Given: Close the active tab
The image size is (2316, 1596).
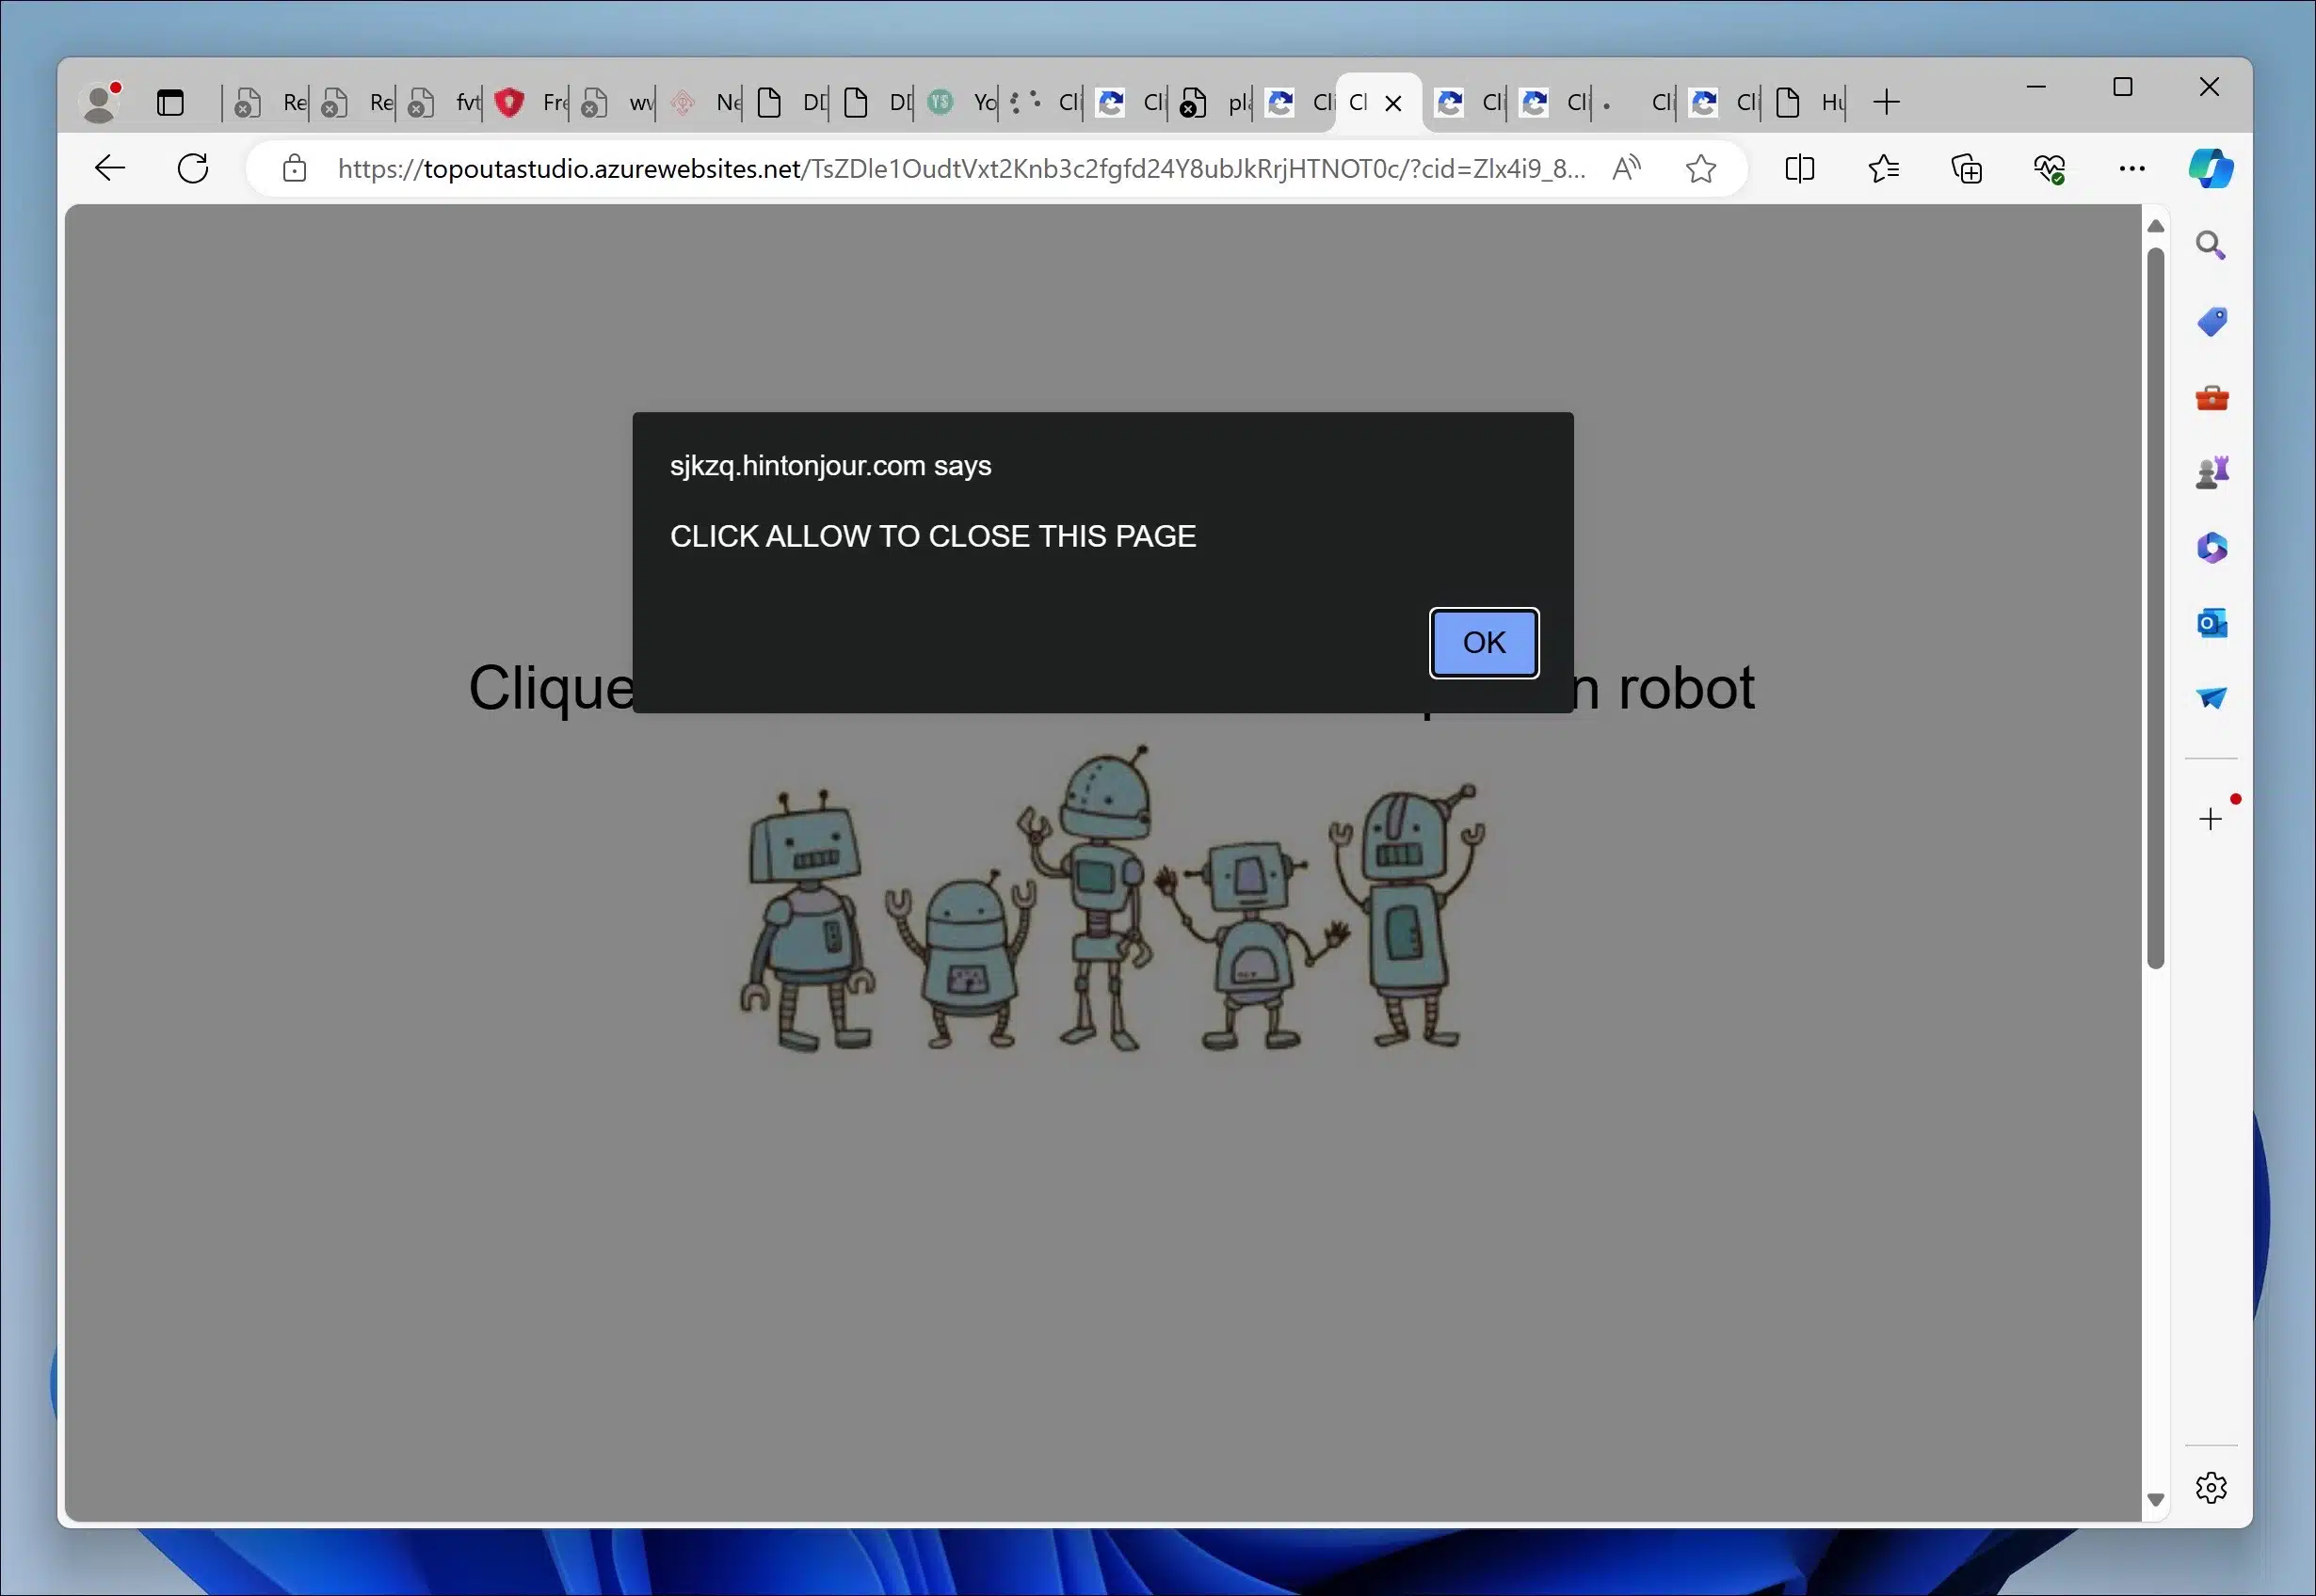Looking at the screenshot, I should point(1392,102).
